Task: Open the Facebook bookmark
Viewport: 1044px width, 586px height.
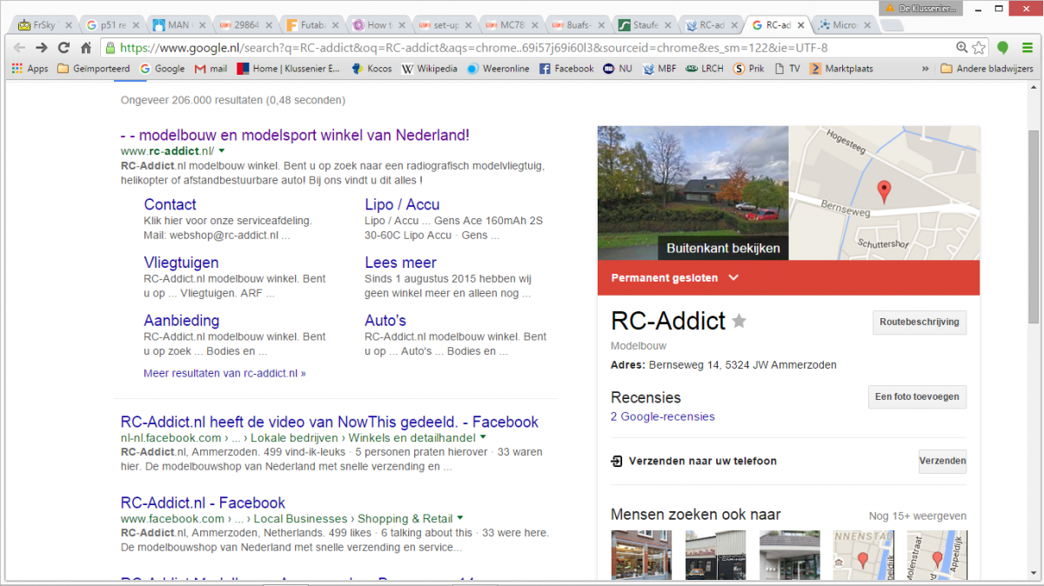Action: [566, 69]
